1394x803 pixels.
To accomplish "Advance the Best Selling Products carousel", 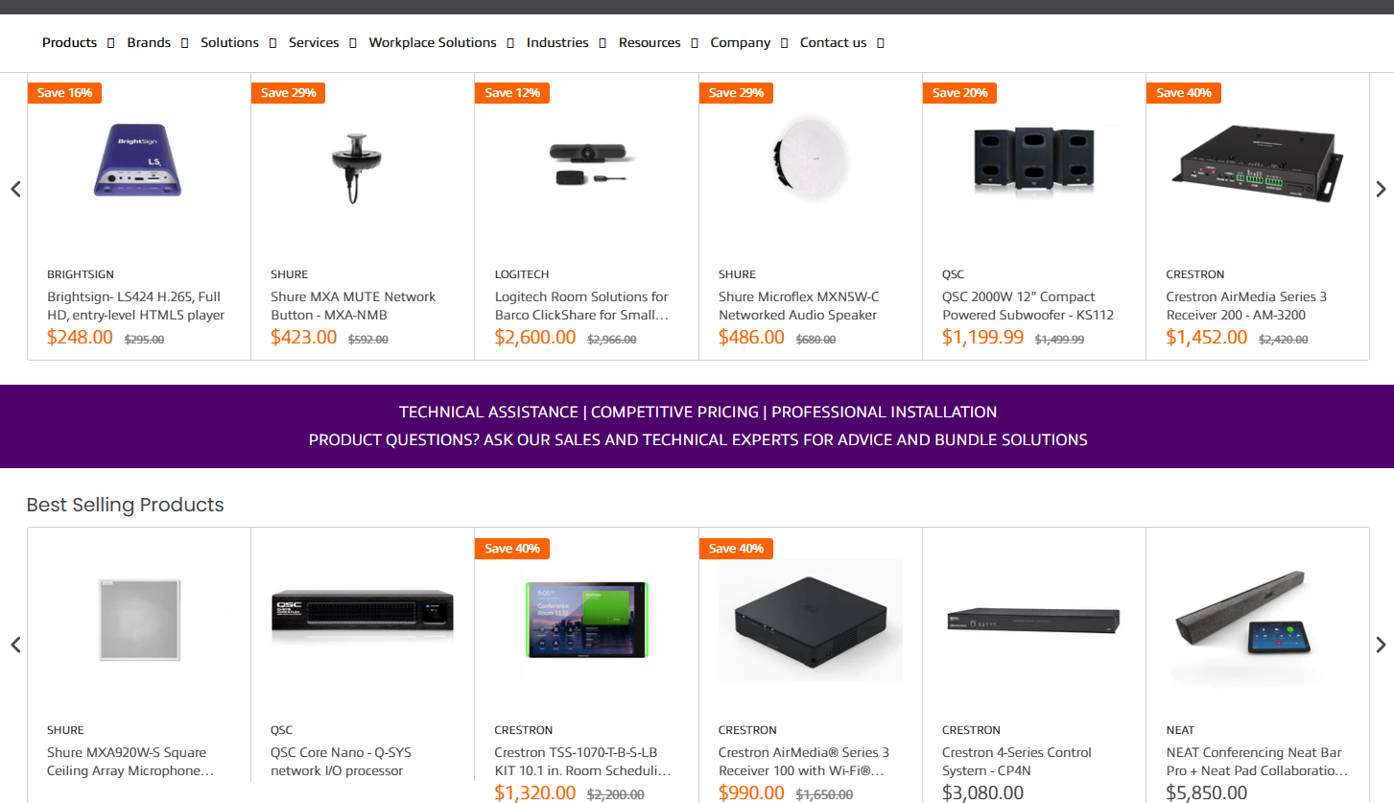I will pyautogui.click(x=1381, y=645).
